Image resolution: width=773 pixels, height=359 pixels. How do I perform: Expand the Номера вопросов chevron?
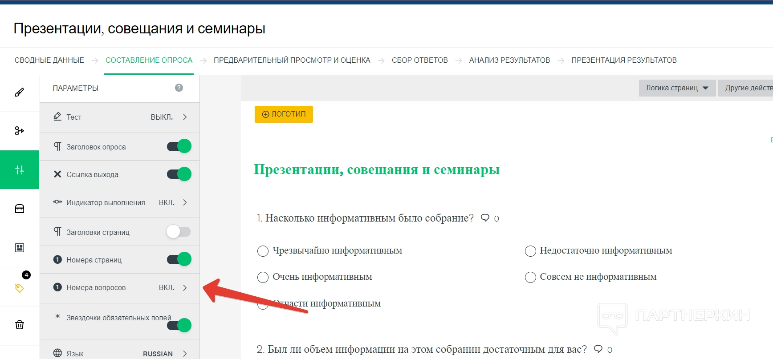click(185, 288)
